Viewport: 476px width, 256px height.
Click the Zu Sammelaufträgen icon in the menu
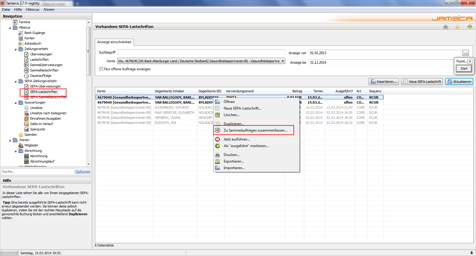click(217, 130)
